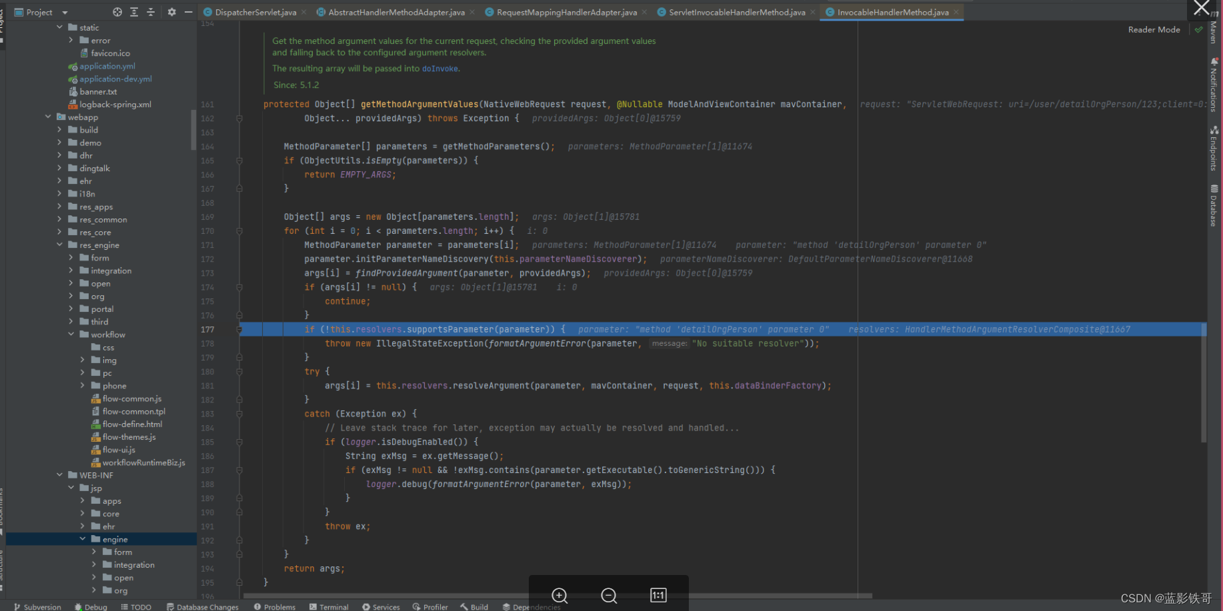Close the image viewer with top-right X

click(1202, 8)
